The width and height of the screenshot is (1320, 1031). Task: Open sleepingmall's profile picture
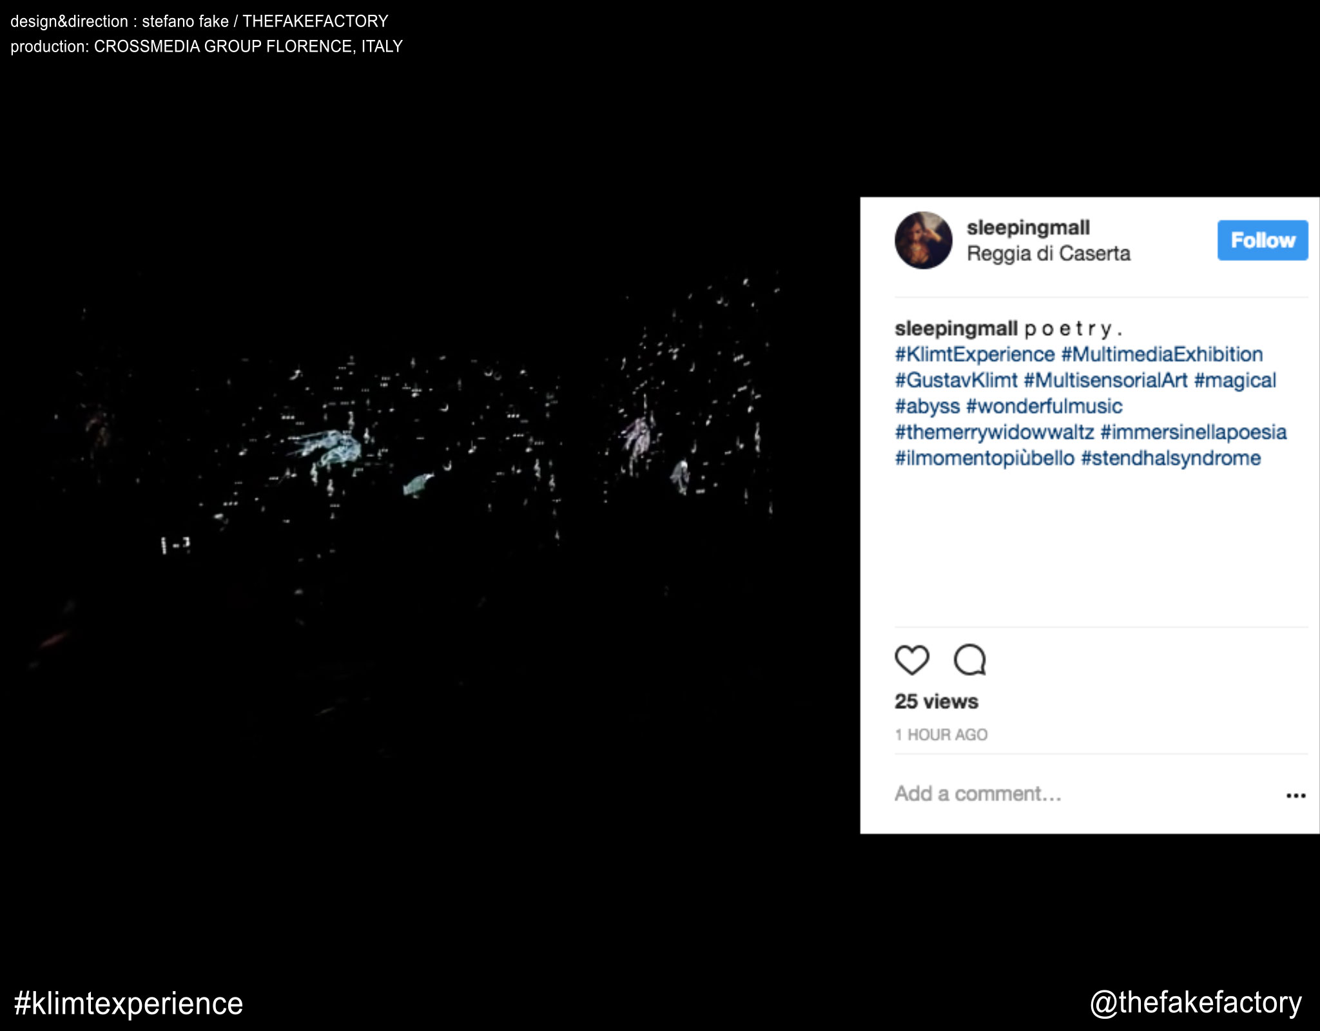pos(923,240)
